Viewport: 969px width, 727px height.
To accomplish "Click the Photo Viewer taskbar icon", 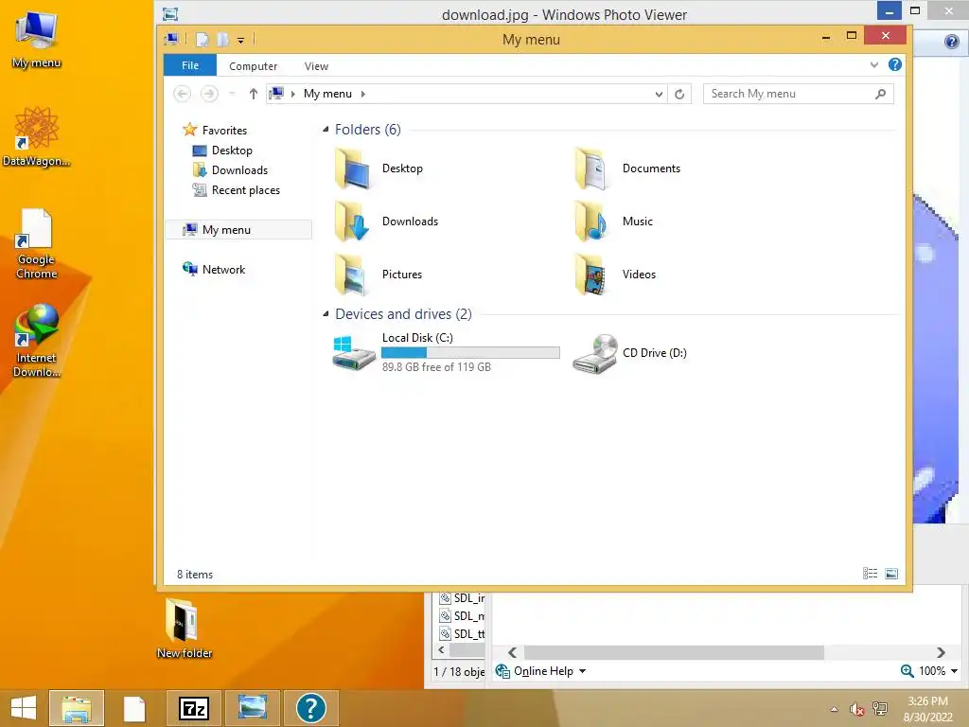I will point(253,708).
